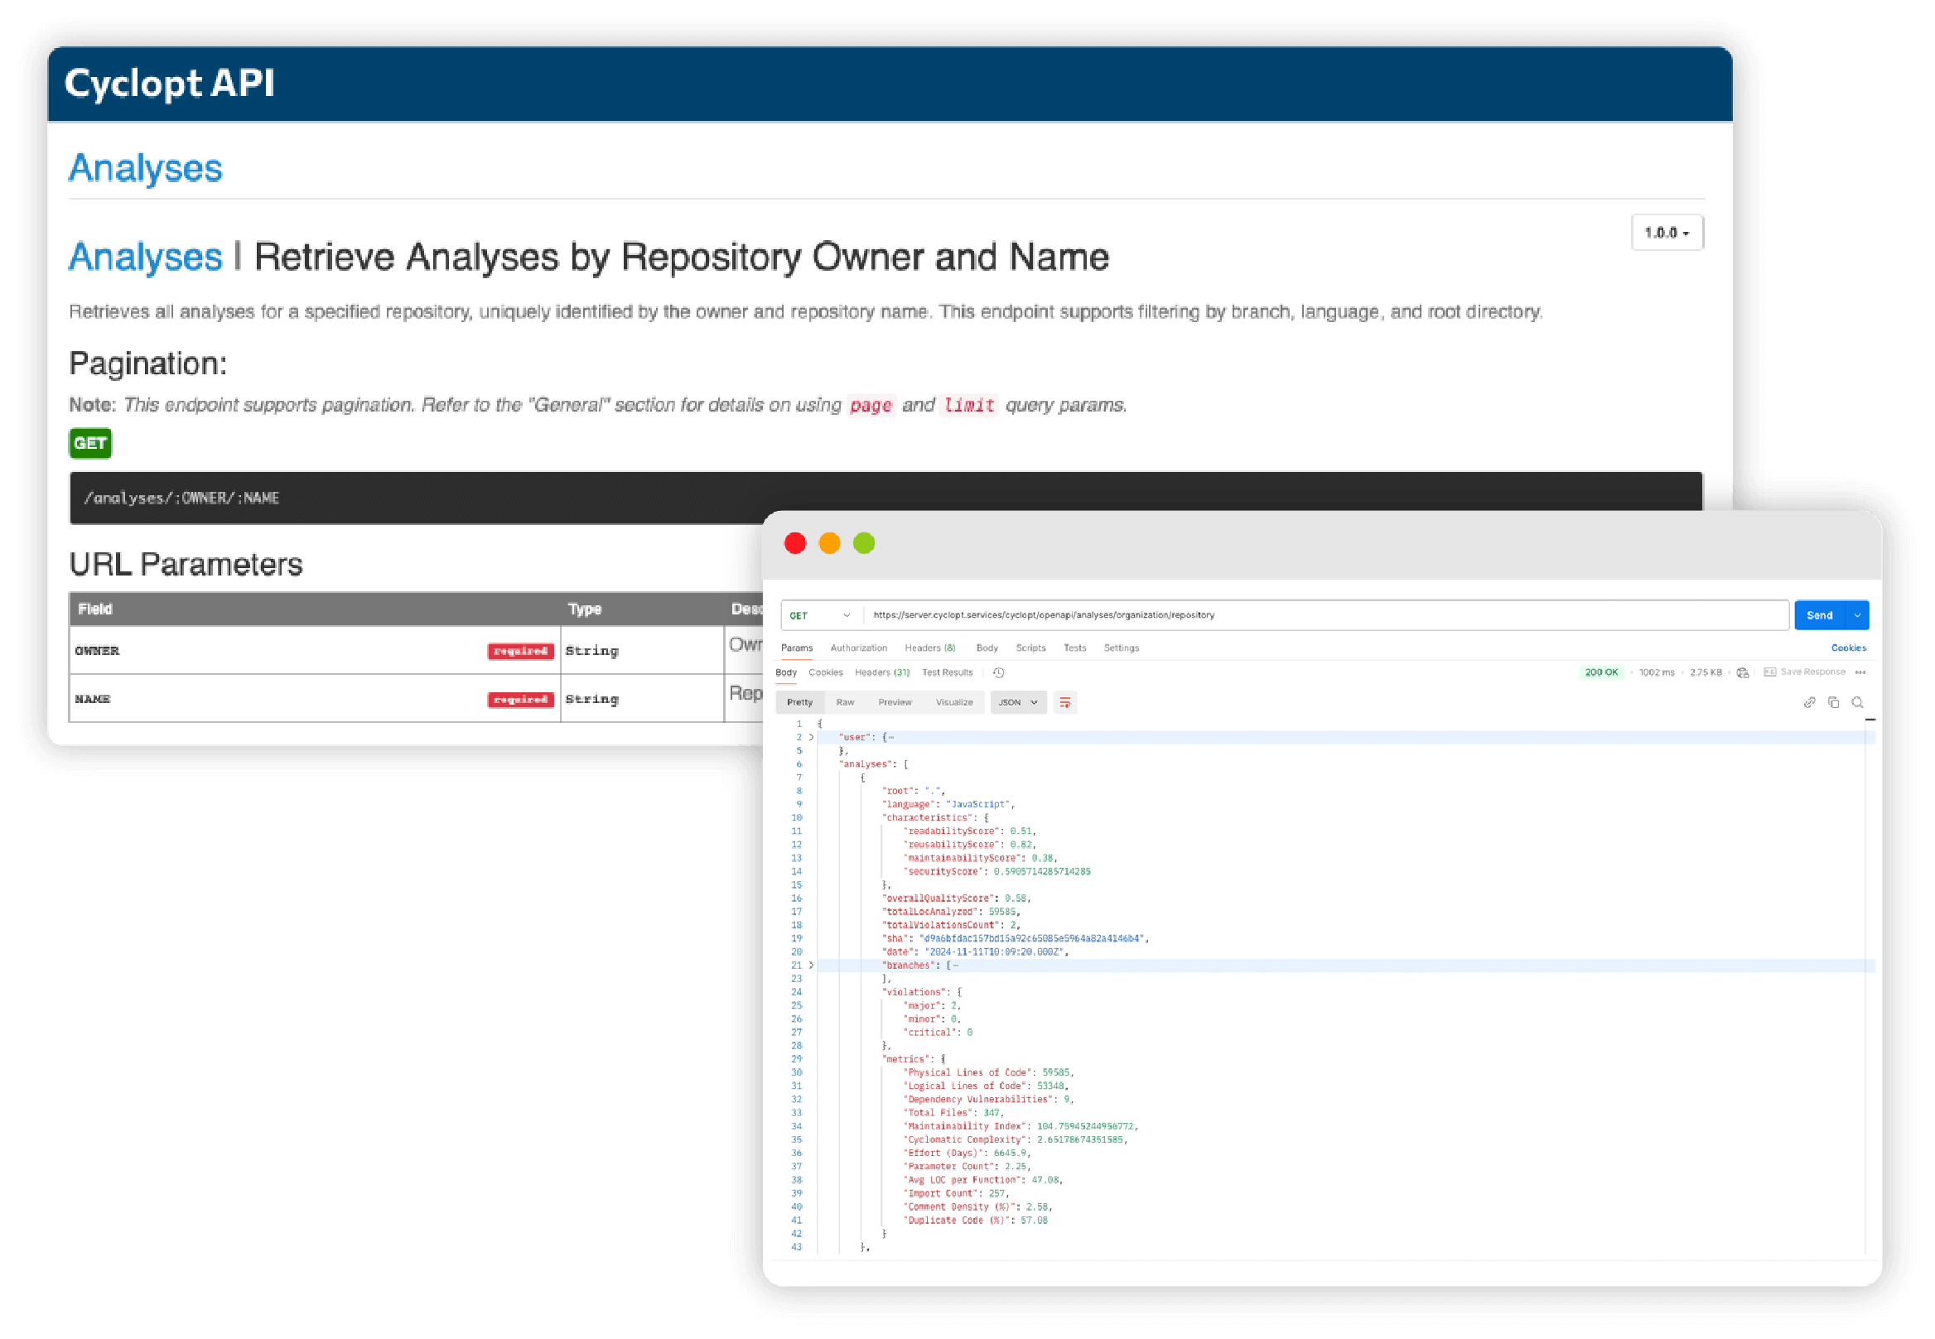Switch to the Authorization request tab
1935x1339 pixels.
[x=858, y=648]
